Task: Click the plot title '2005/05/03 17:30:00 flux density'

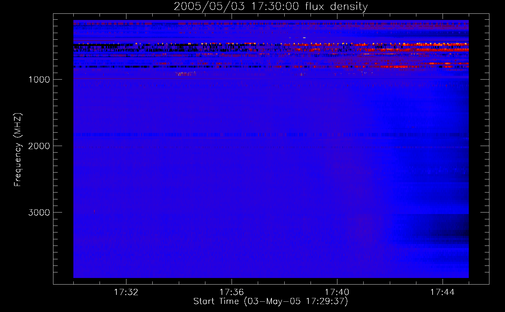Action: coord(271,6)
